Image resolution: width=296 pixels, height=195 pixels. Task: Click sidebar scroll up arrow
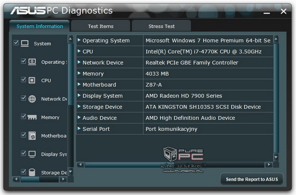click(x=70, y=39)
